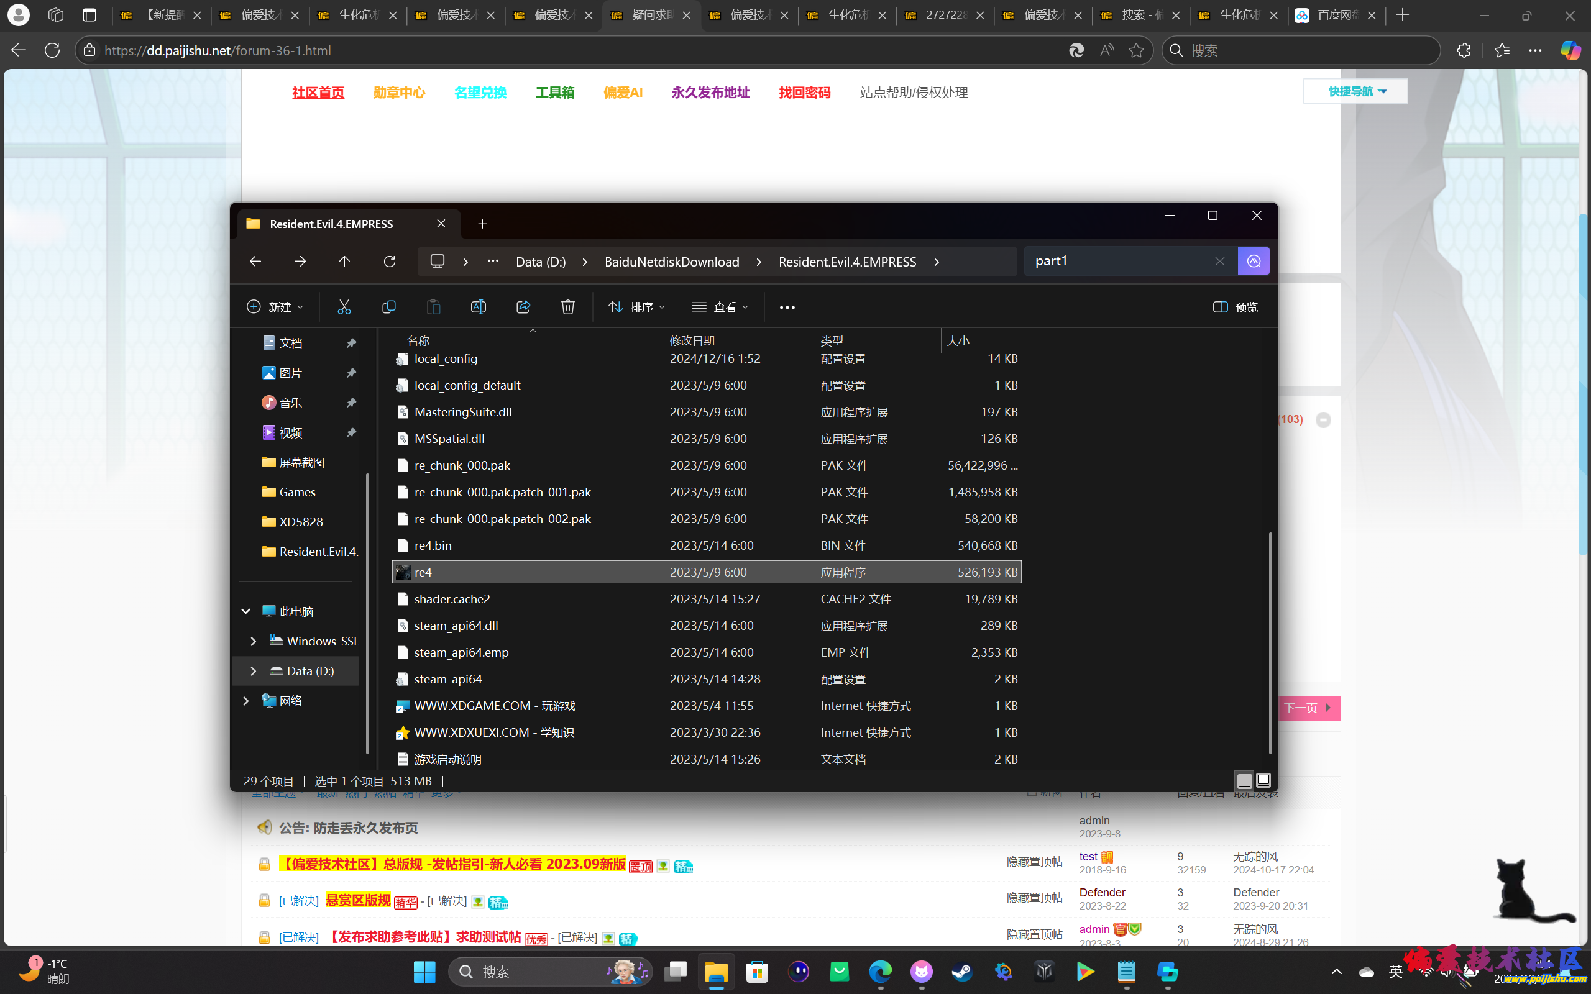The width and height of the screenshot is (1591, 994).
Task: Click the Copy icon in Explorer toolbar
Action: [x=388, y=307]
